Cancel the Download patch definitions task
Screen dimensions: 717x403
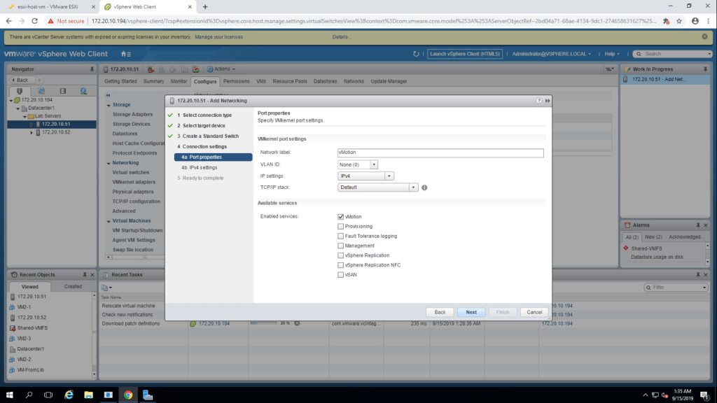click(x=297, y=323)
